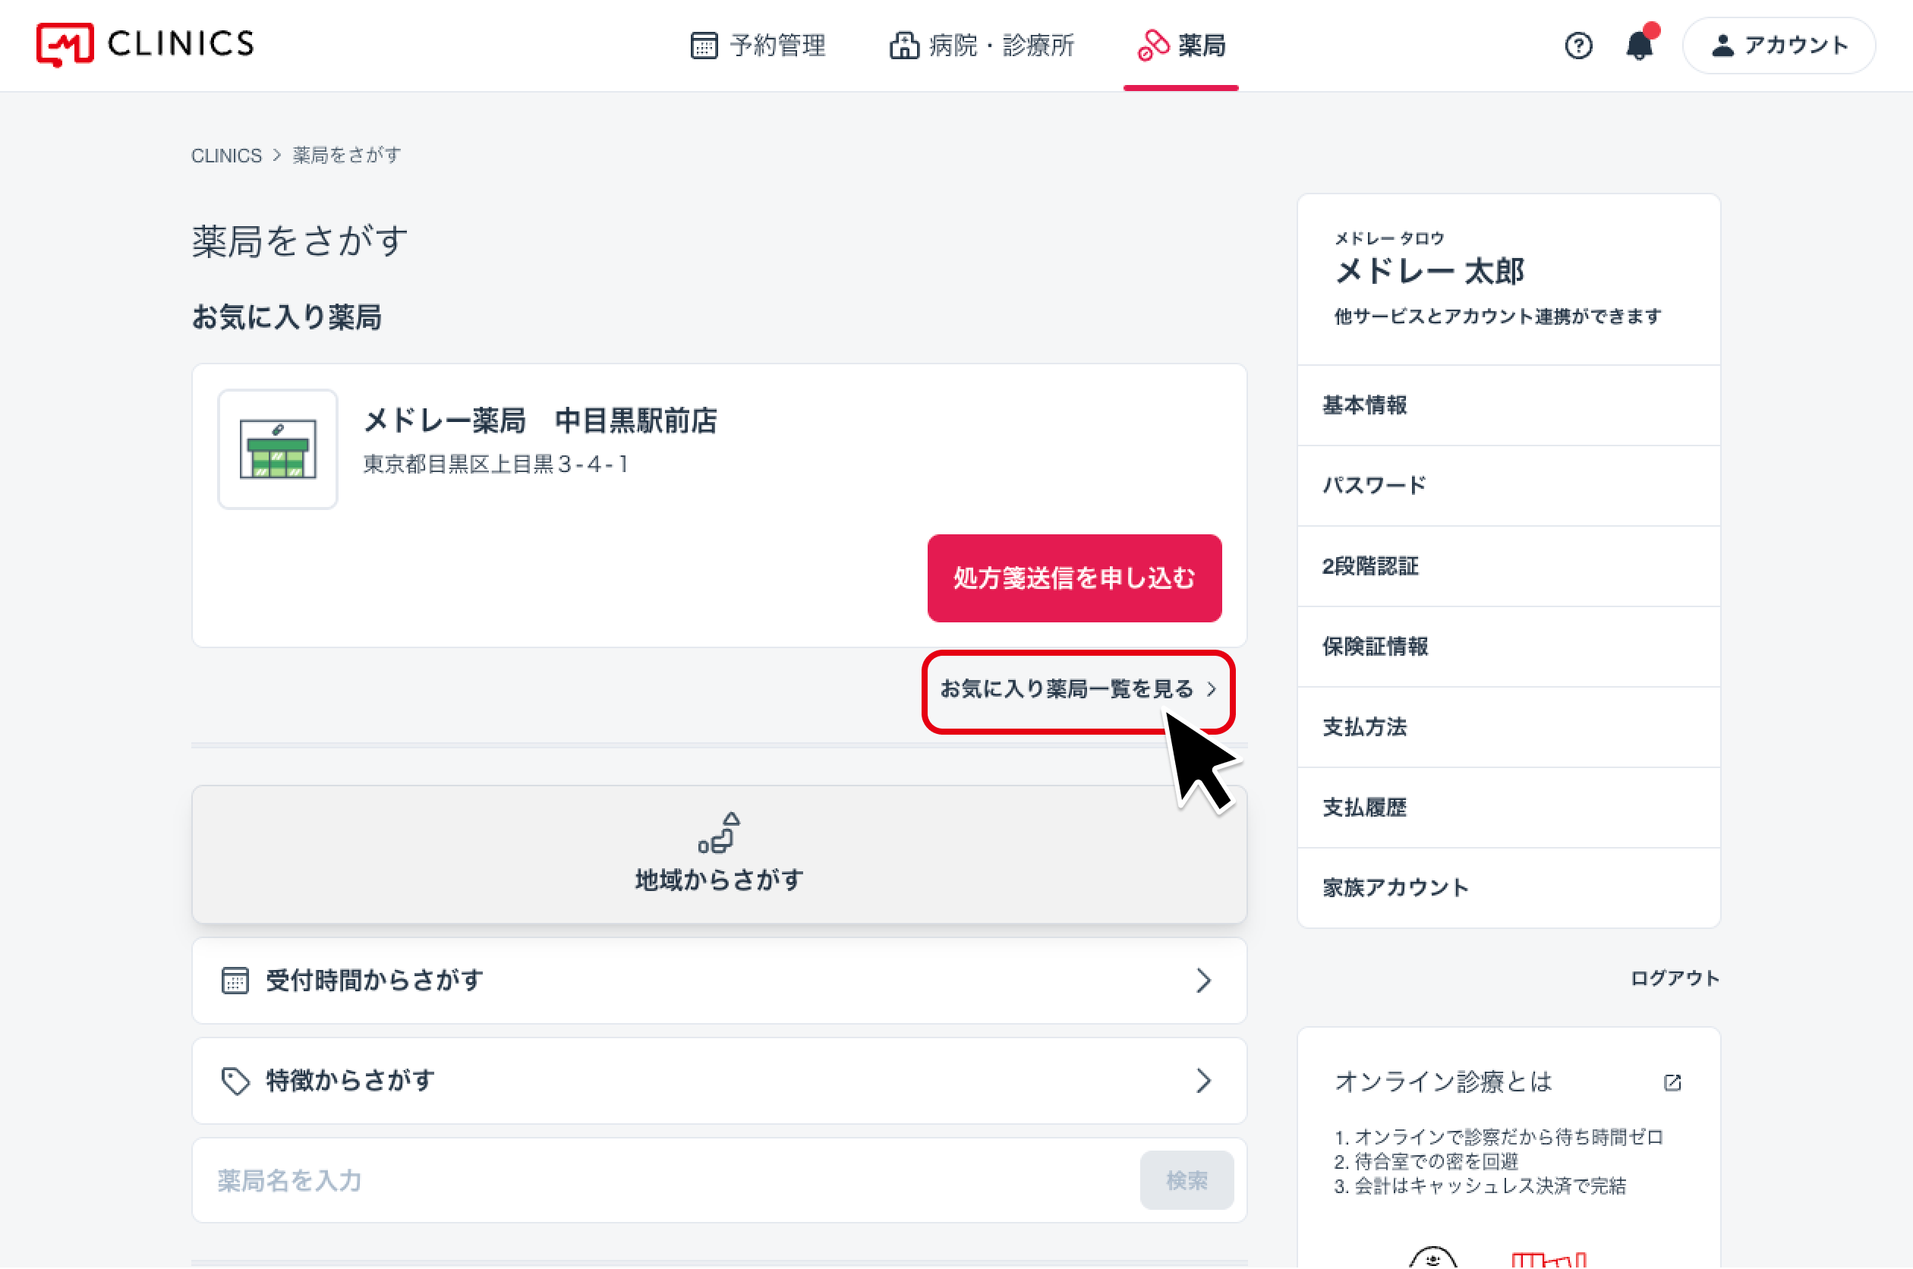Viewport: 1913px width, 1269px height.
Task: Click the 検索 button
Action: pos(1187,1181)
